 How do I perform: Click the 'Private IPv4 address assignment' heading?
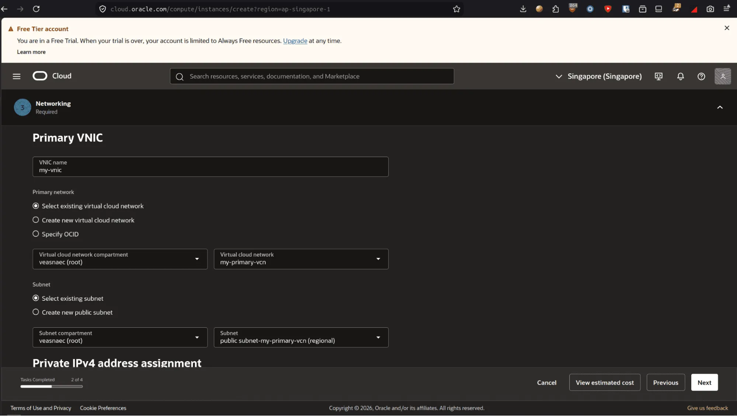coord(117,363)
